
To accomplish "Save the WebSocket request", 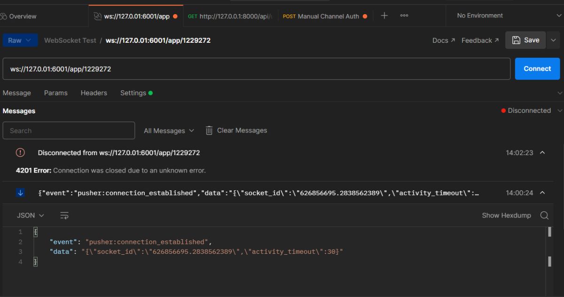I will click(525, 40).
